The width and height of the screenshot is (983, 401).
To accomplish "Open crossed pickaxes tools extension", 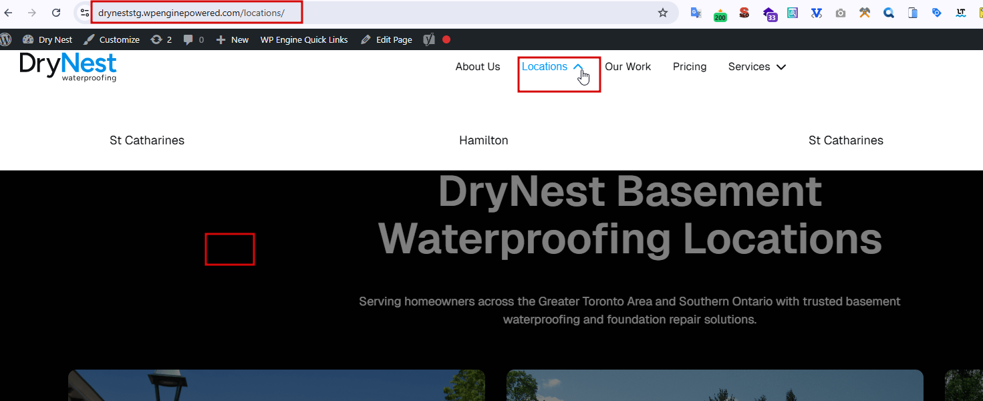I will (865, 13).
